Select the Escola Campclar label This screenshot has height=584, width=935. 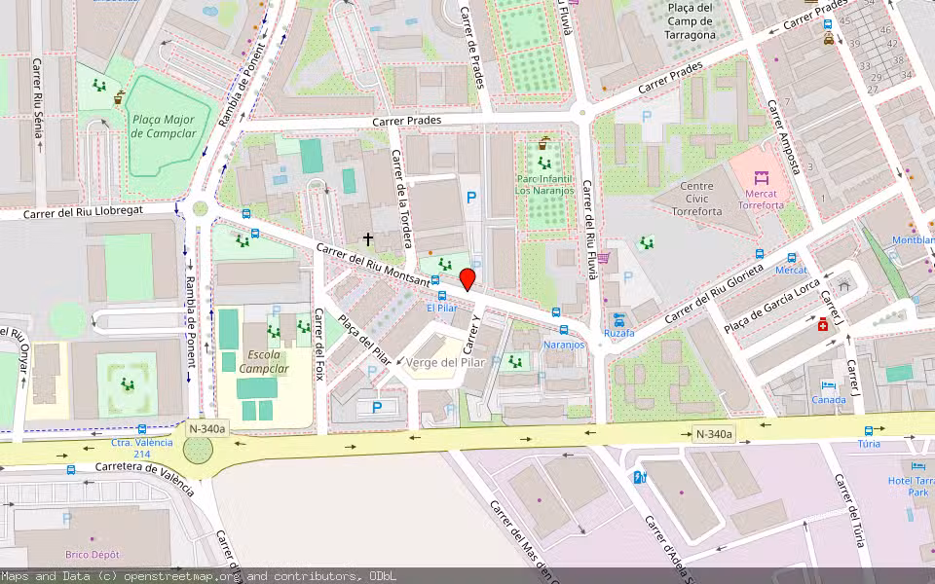[264, 361]
